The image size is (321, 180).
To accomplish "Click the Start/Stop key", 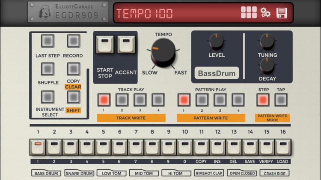I will coord(105,44).
